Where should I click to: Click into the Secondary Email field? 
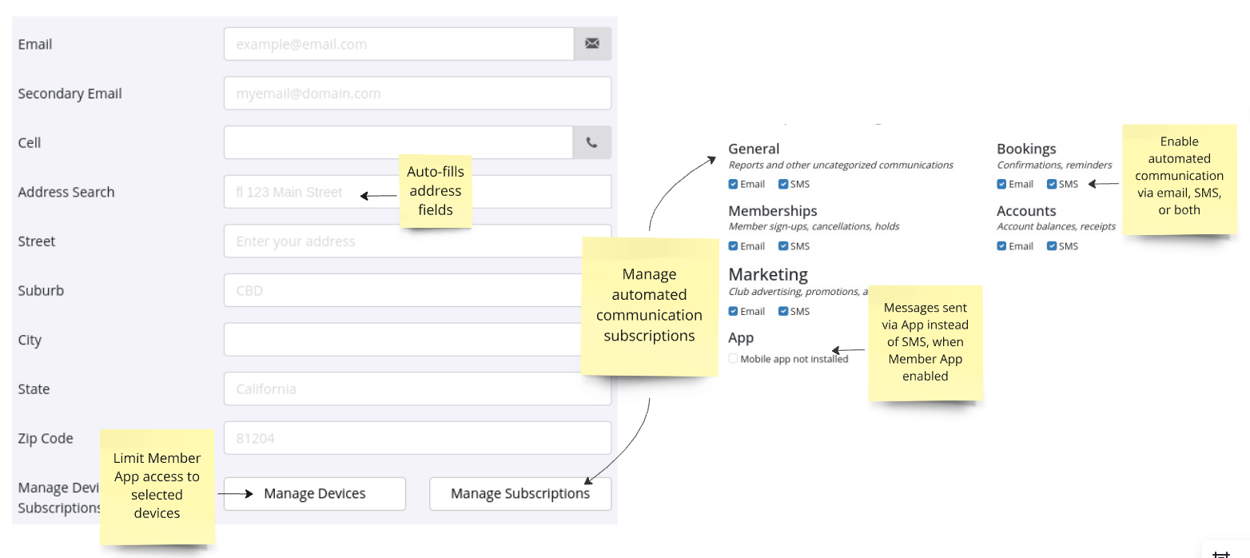point(417,94)
